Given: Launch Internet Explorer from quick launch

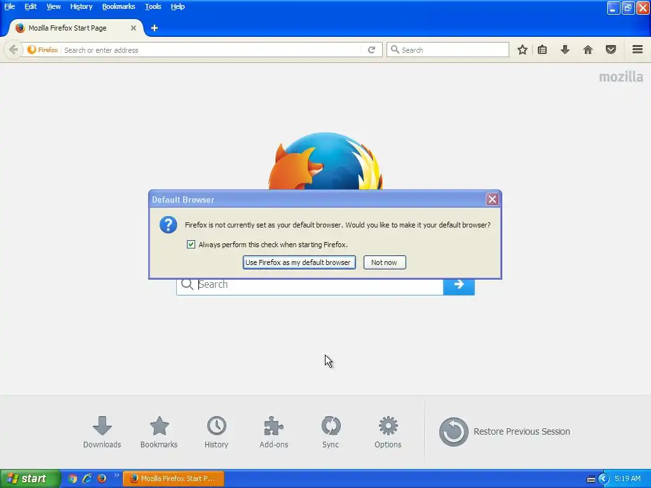Looking at the screenshot, I should [x=87, y=478].
